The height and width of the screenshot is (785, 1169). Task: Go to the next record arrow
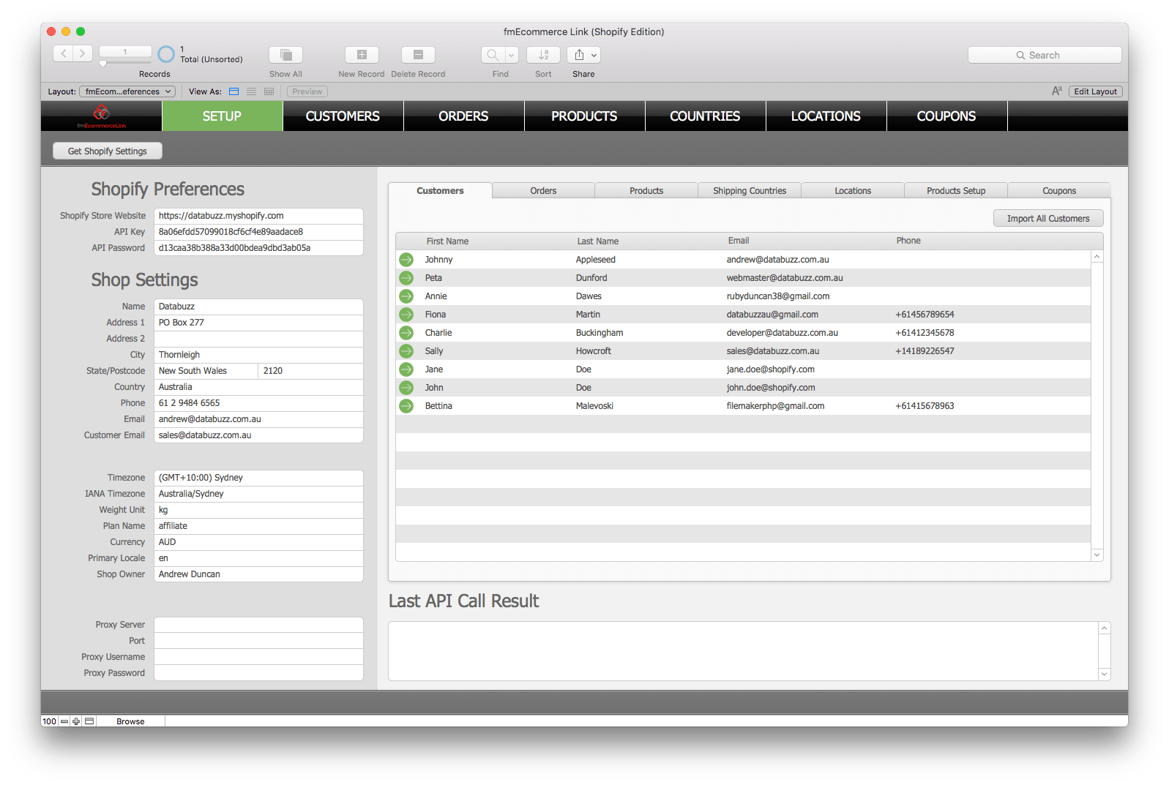(x=83, y=53)
